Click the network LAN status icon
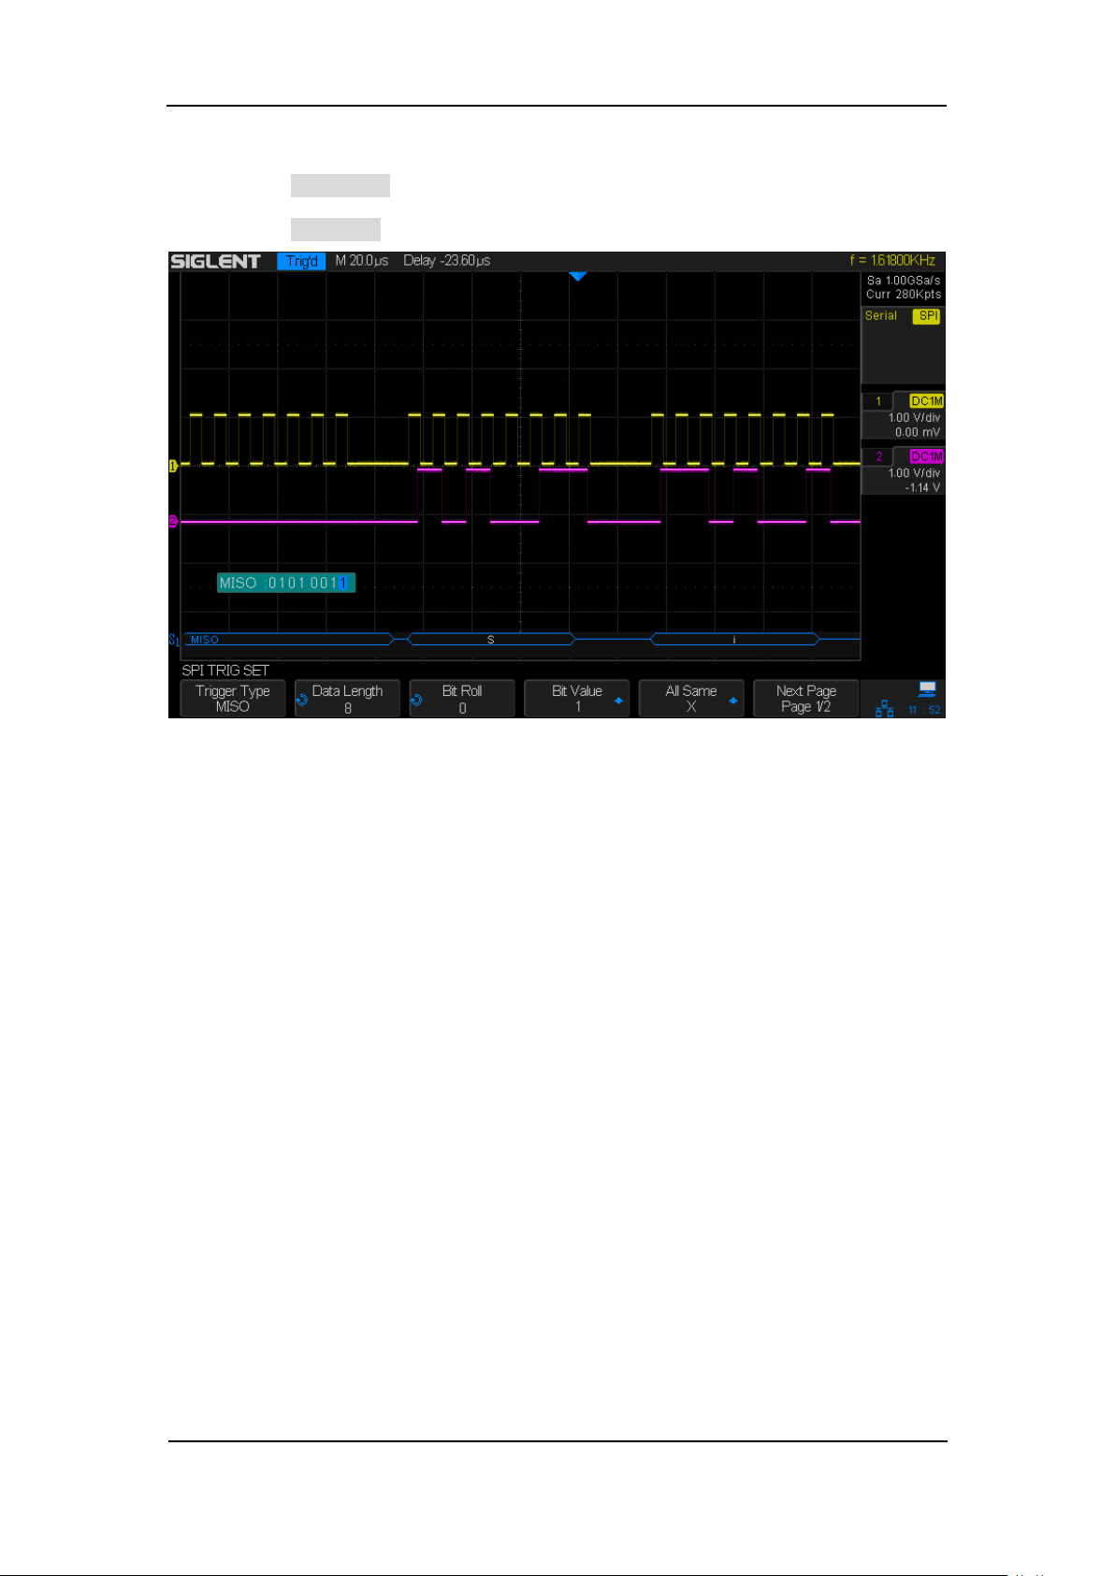The width and height of the screenshot is (1115, 1576). pyautogui.click(x=884, y=709)
